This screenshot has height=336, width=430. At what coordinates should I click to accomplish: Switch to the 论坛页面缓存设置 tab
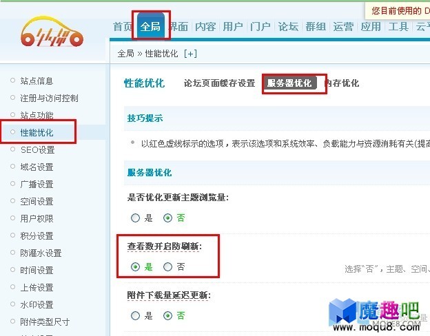point(219,83)
